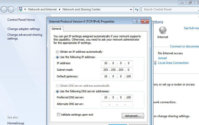This screenshot has height=125, width=199.
Task: Click the Preferred DNS server field
Action: pos(117,97)
